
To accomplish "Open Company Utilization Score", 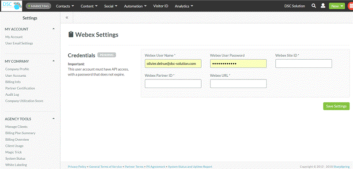I will click(x=24, y=101).
